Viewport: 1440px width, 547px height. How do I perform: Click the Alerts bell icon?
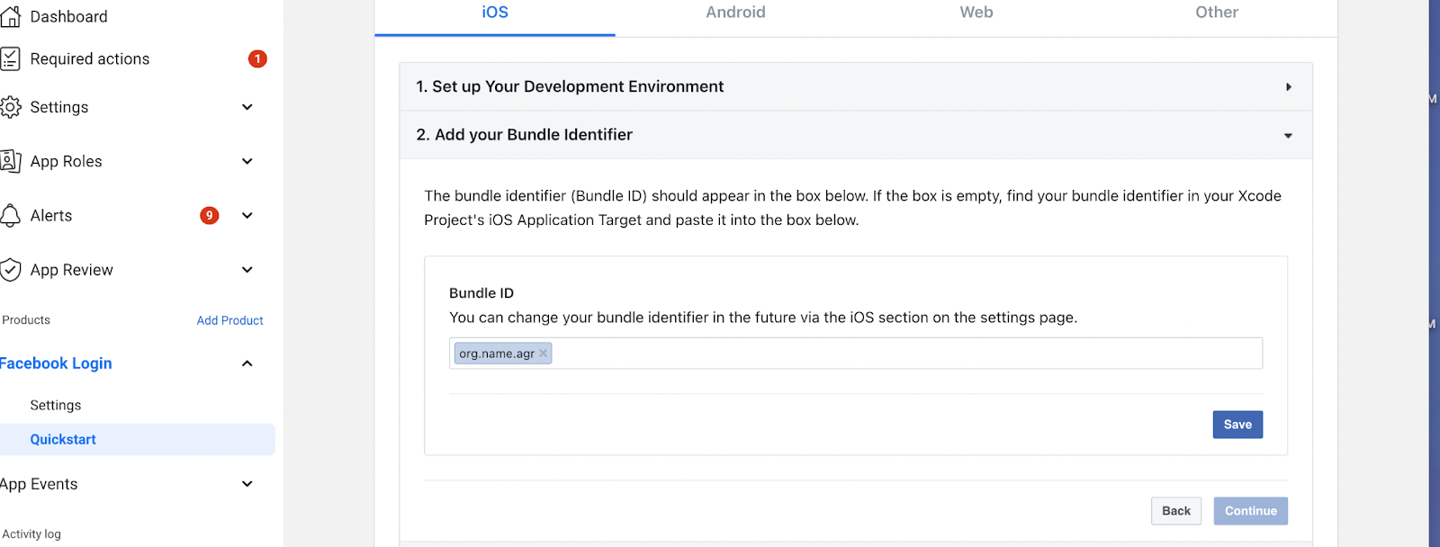11,216
